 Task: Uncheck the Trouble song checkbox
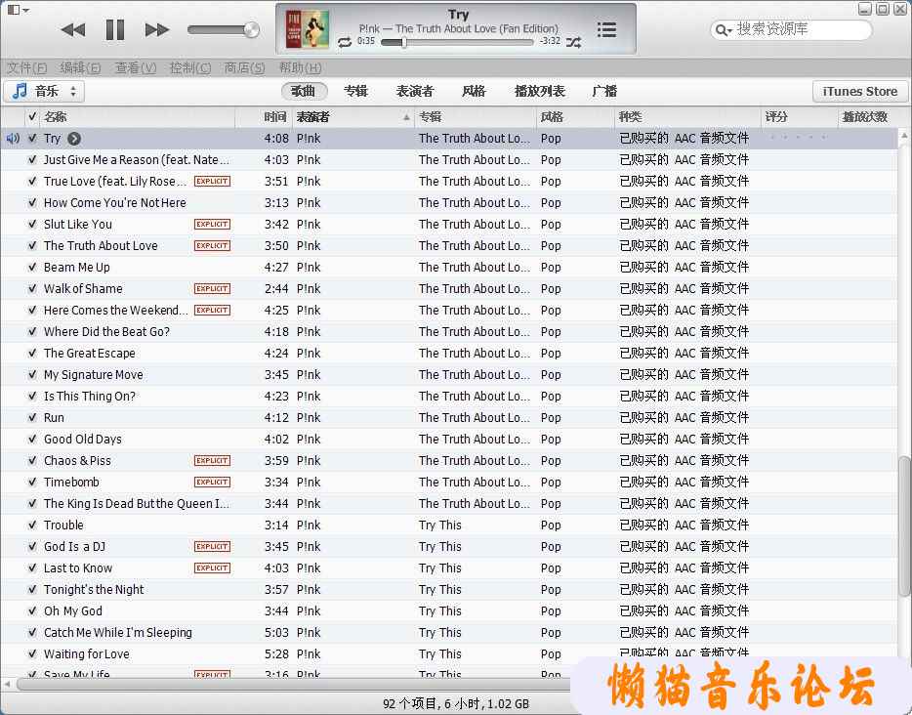32,525
